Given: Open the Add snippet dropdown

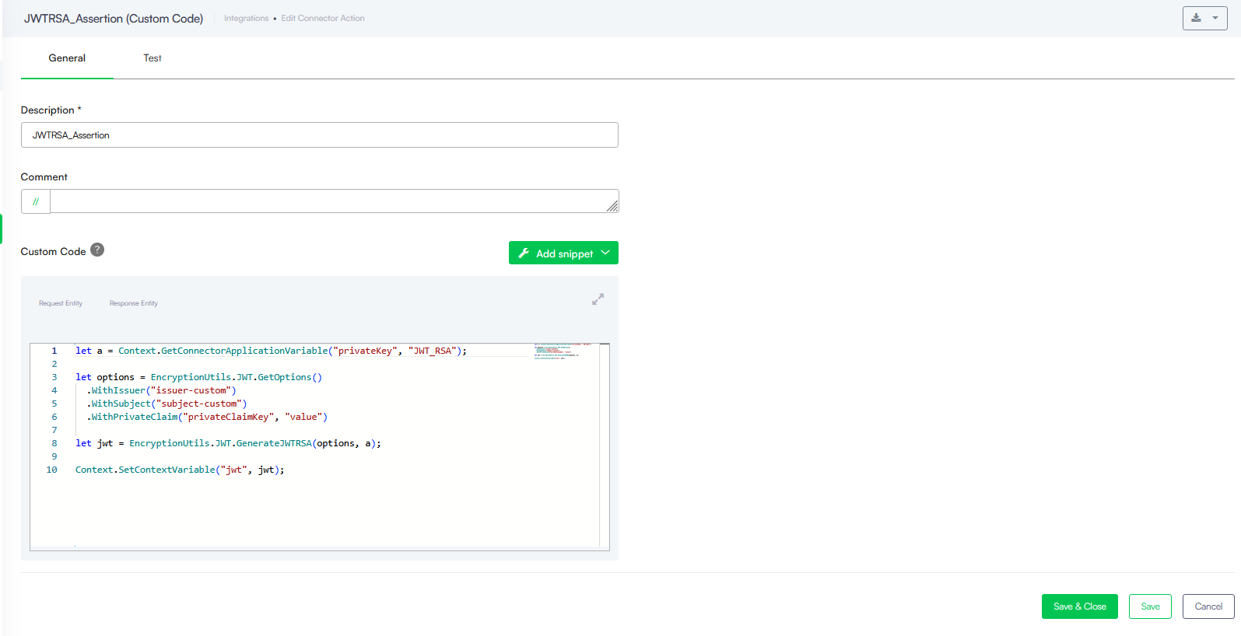Looking at the screenshot, I should pyautogui.click(x=563, y=253).
